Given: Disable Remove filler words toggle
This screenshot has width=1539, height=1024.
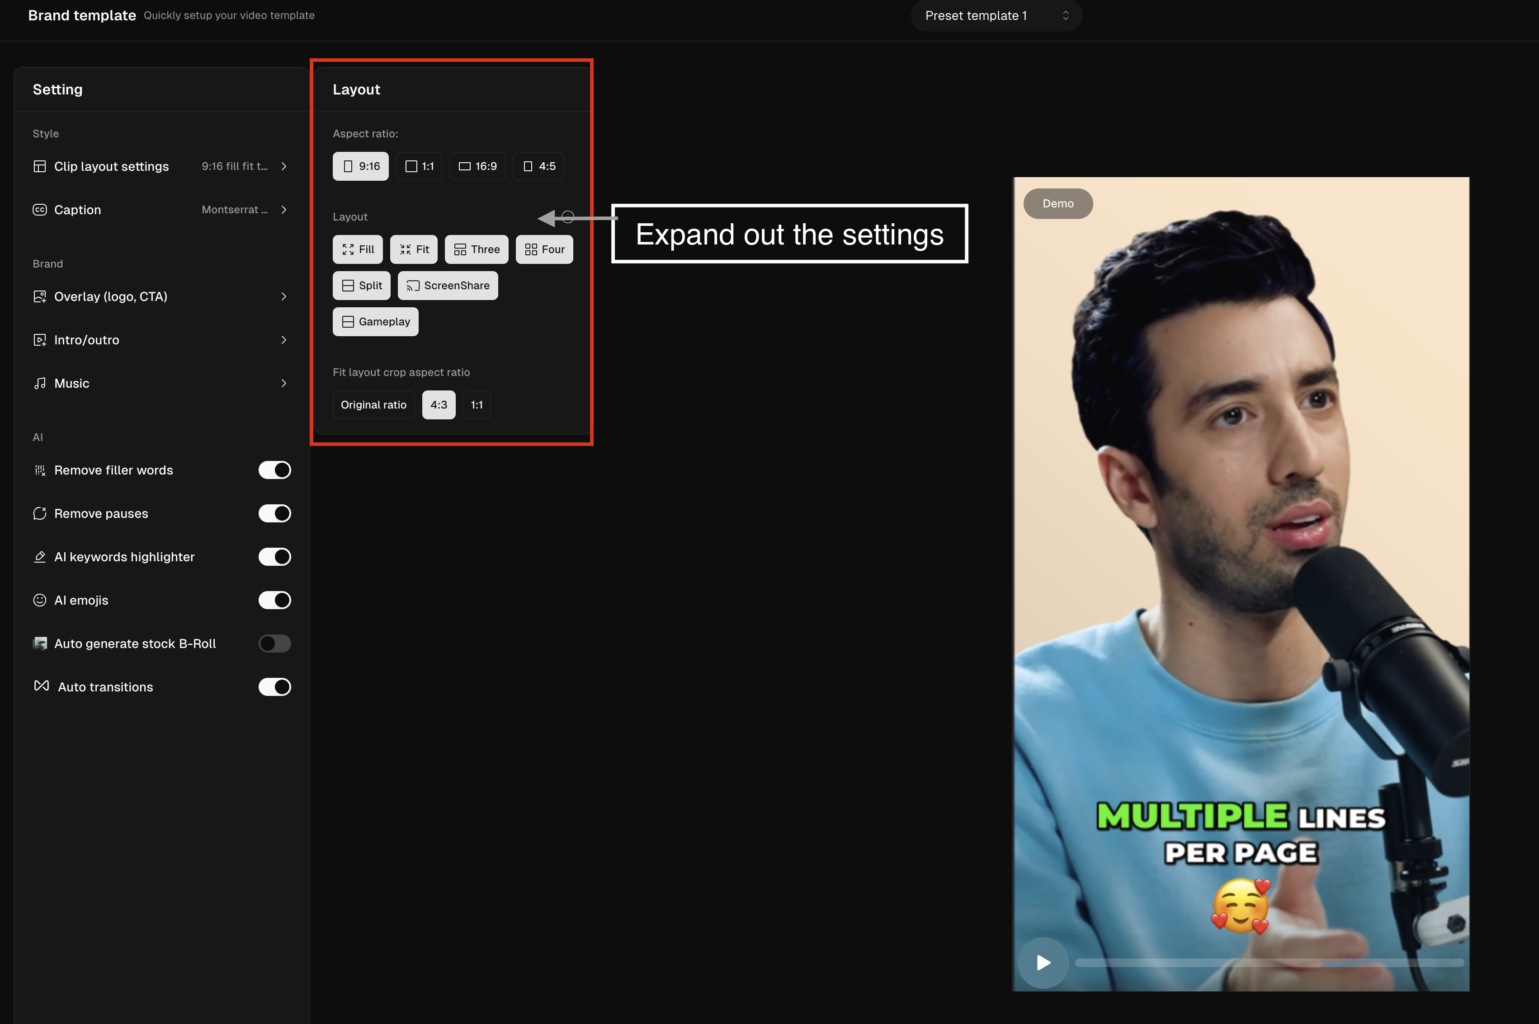Looking at the screenshot, I should click(x=274, y=470).
